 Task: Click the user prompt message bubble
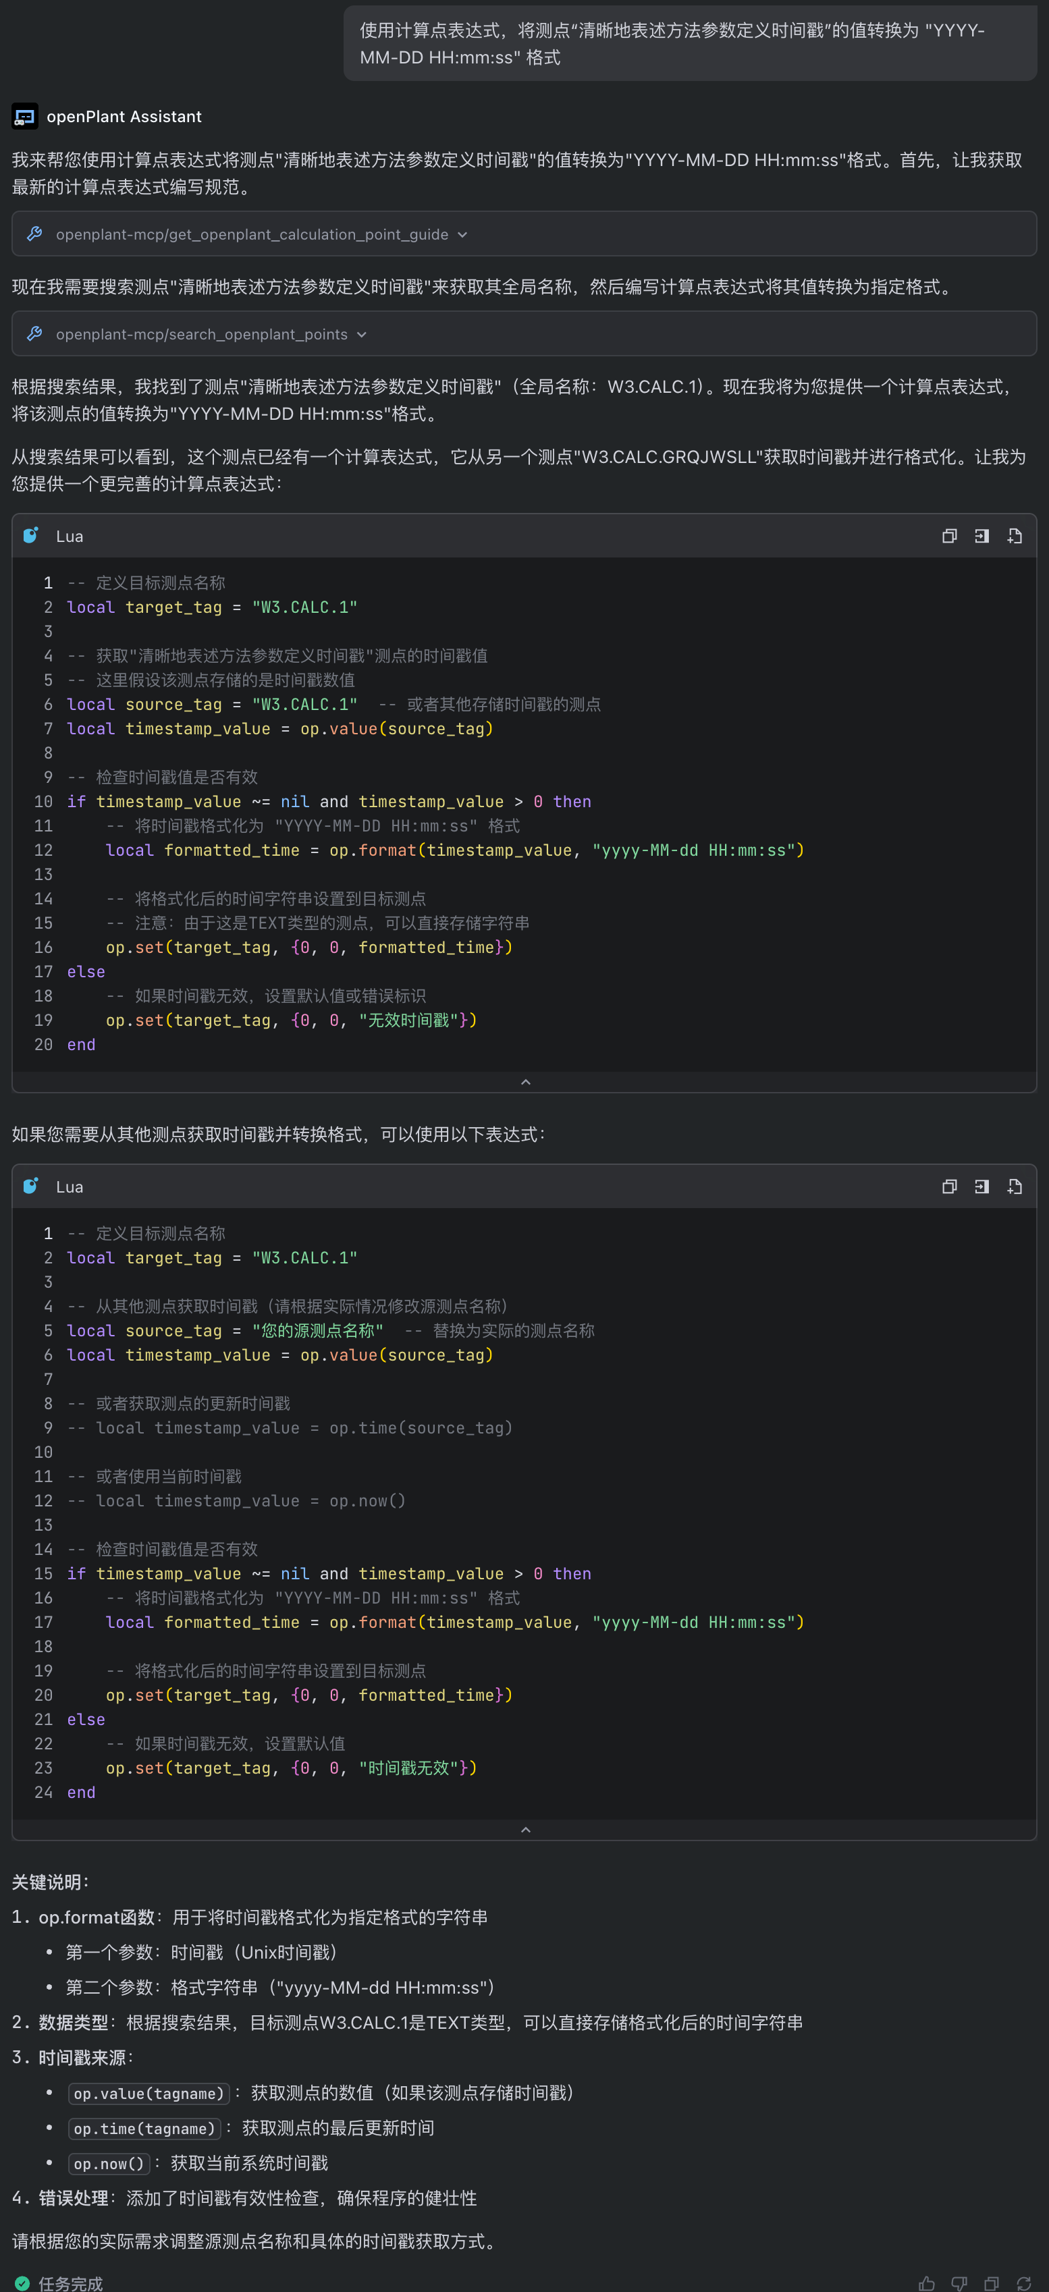690,44
